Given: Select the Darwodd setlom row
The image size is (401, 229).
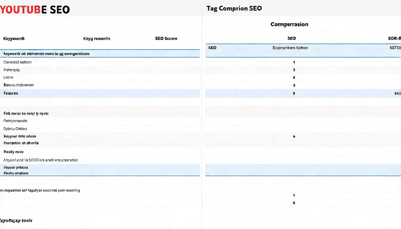Looking at the screenshot, I should pos(17,62).
